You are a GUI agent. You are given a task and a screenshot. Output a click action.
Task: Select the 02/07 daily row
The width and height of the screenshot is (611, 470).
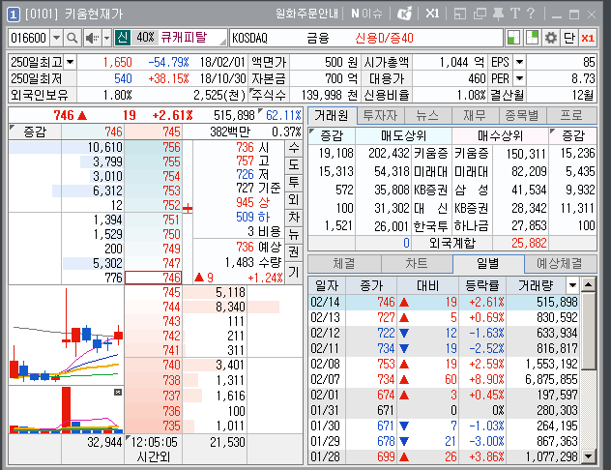coord(444,379)
